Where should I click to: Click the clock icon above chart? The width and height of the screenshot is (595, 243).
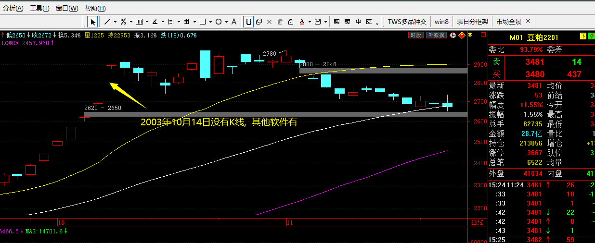coord(453,35)
